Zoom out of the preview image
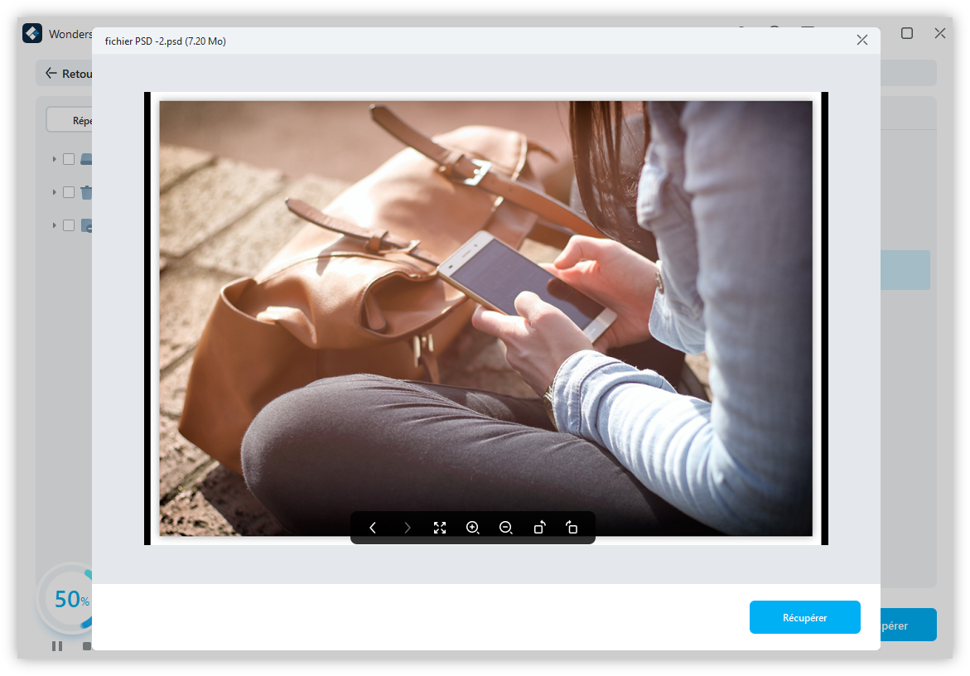The height and width of the screenshot is (676, 970). (506, 528)
